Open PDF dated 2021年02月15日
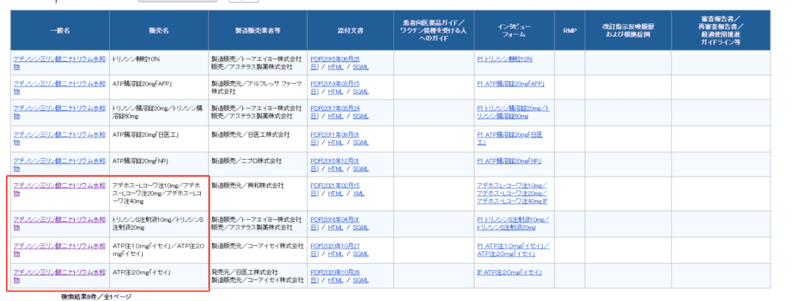 point(335,189)
